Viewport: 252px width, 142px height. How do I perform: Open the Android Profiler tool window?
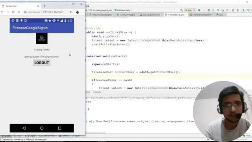coord(47,136)
